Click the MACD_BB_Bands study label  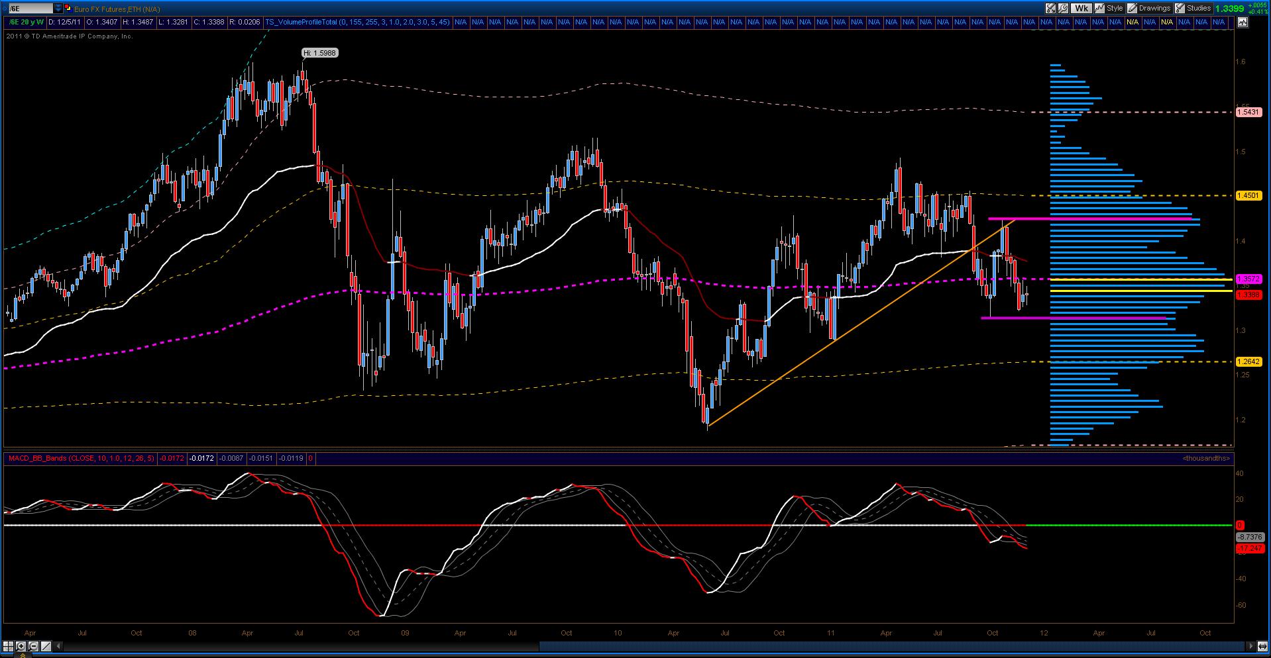[80, 458]
